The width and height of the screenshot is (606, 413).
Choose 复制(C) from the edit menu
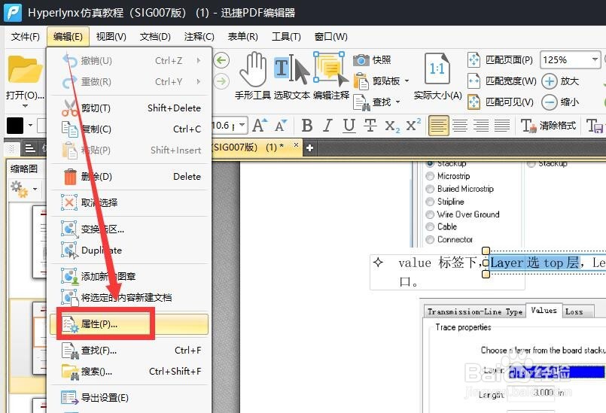point(129,129)
